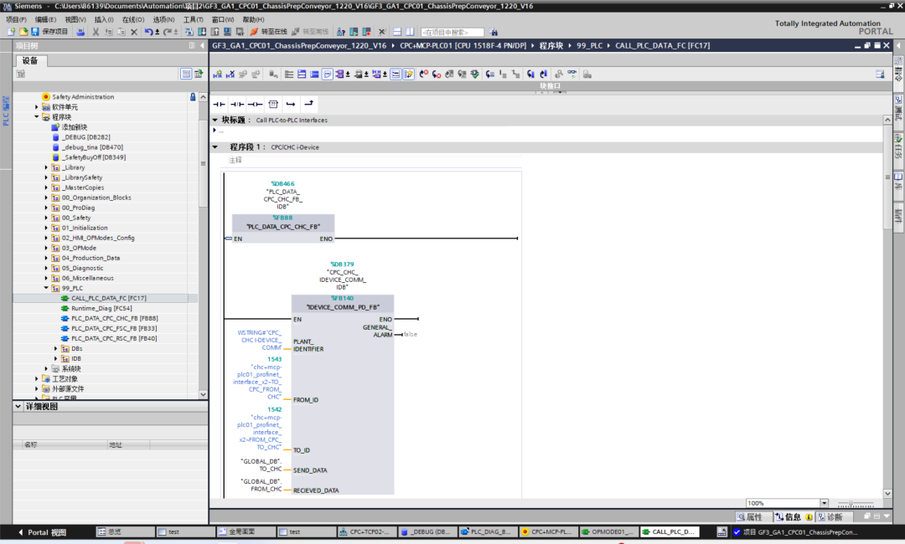Expand the 00_Safety folder
905x544 pixels.
coord(46,218)
